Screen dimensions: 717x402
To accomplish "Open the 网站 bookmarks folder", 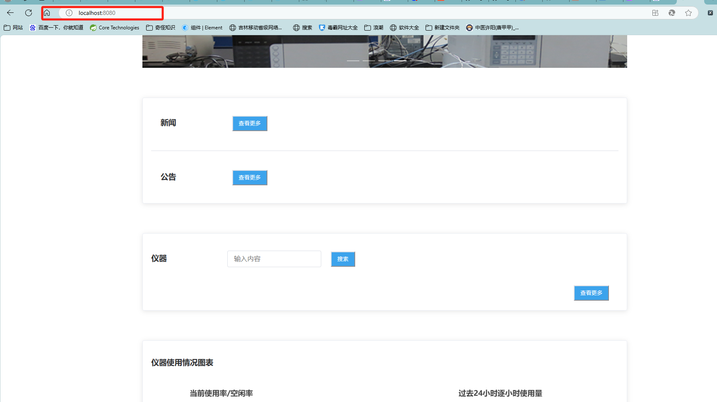I will [x=13, y=28].
